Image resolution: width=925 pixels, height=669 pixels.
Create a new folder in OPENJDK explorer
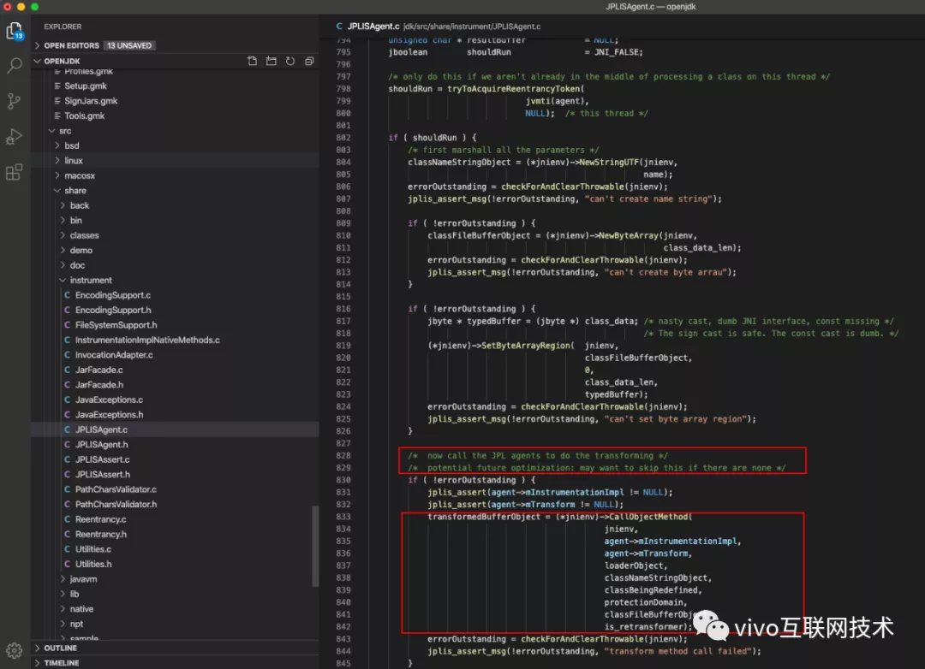(x=271, y=61)
